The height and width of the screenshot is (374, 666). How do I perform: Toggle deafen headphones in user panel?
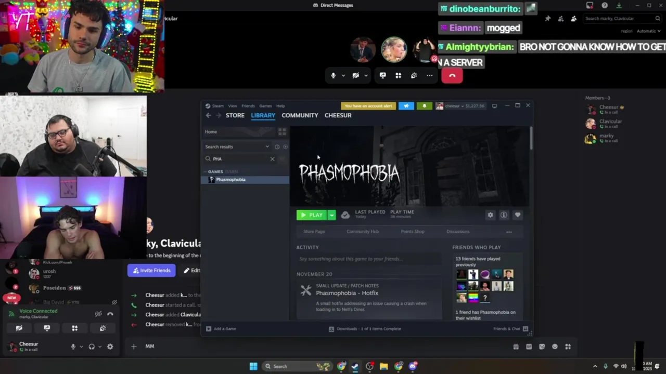(x=92, y=347)
